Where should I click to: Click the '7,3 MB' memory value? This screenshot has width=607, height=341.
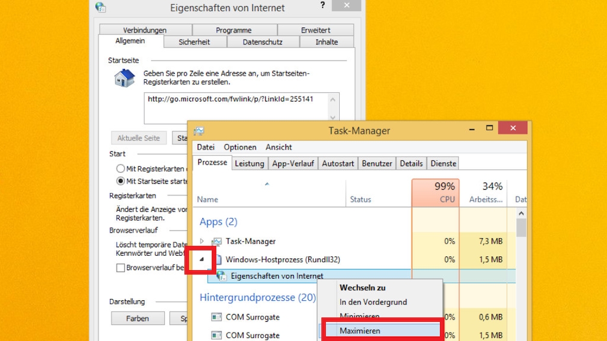490,241
